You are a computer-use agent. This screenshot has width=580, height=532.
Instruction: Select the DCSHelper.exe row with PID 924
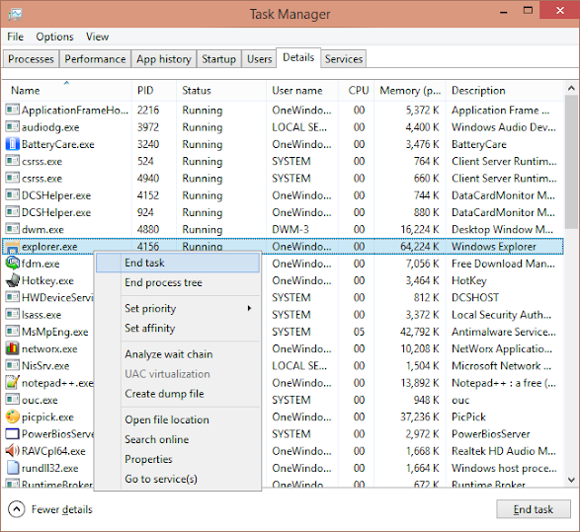pos(283,212)
